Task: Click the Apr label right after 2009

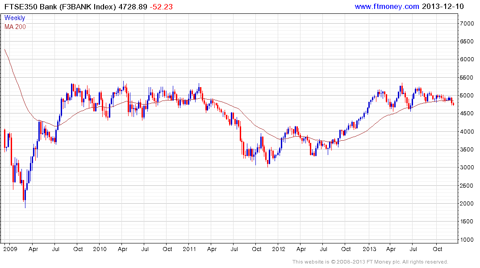Action: pyautogui.click(x=33, y=249)
